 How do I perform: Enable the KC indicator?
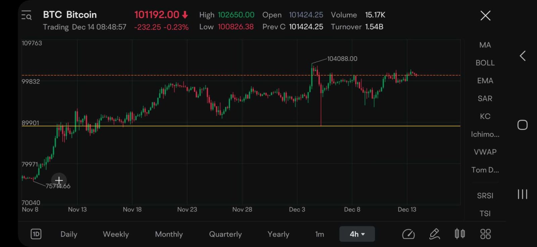pos(485,116)
